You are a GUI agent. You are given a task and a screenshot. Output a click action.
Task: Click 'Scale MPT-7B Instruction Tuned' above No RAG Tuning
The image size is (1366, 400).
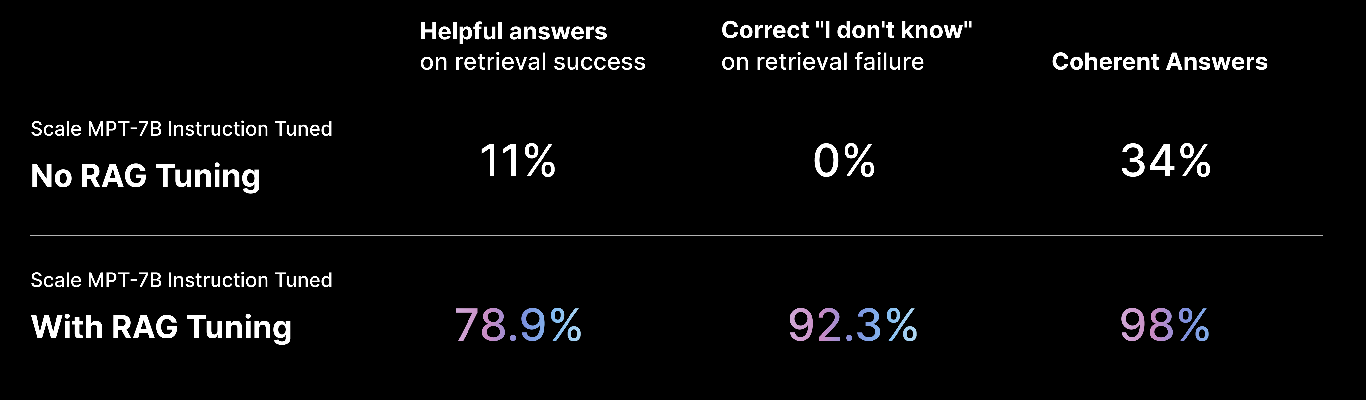point(181,129)
